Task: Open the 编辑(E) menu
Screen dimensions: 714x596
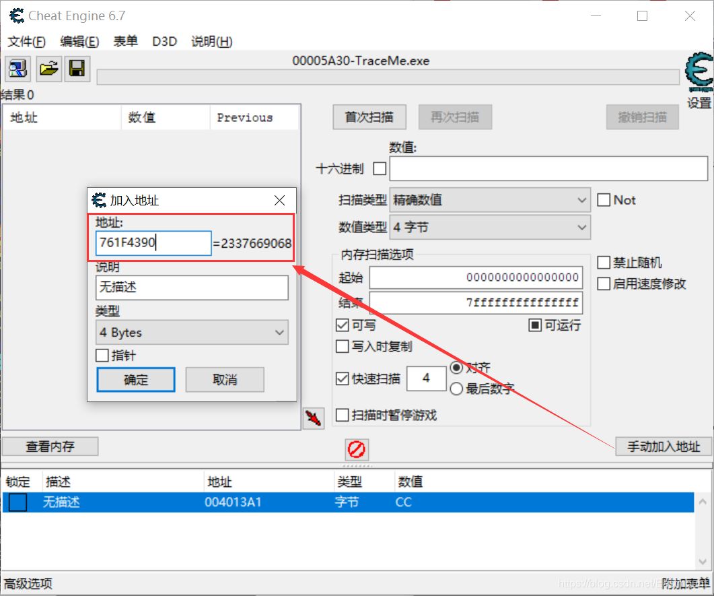Action: coord(79,42)
